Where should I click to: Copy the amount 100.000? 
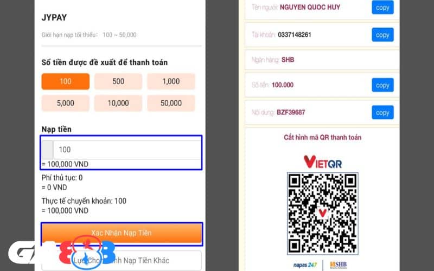[x=382, y=85]
